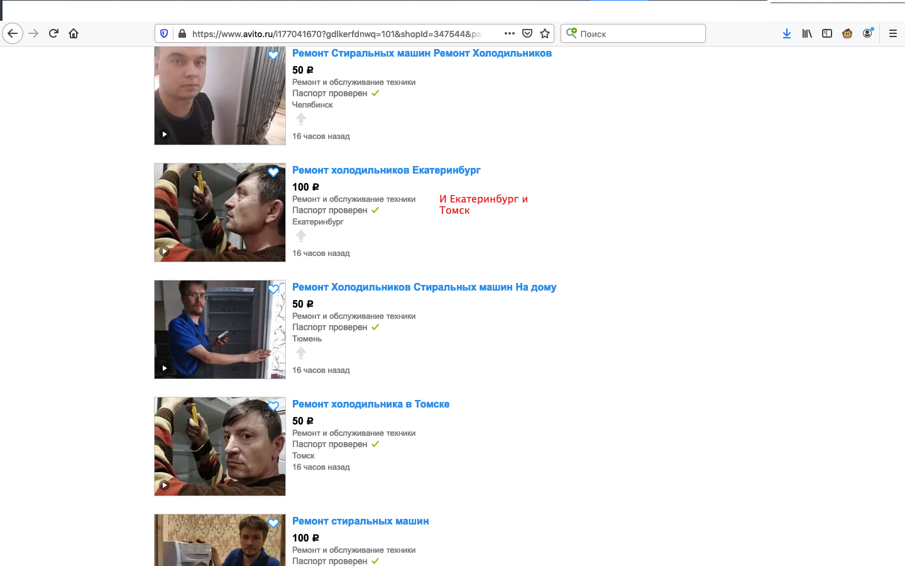Toggle favorite heart on Екатеринбург listing
The height and width of the screenshot is (566, 905).
click(x=273, y=172)
